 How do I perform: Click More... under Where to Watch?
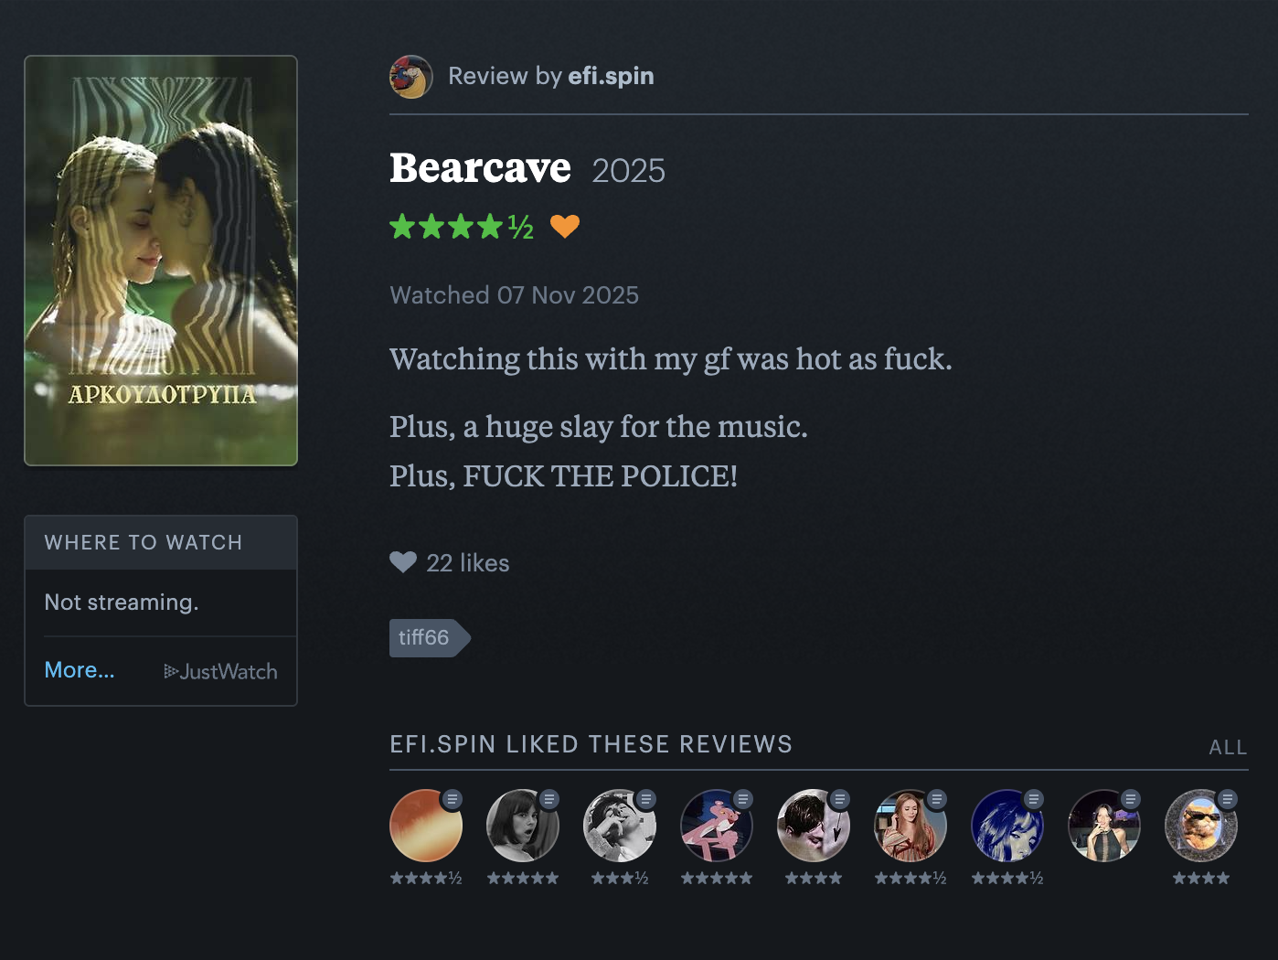tap(80, 670)
